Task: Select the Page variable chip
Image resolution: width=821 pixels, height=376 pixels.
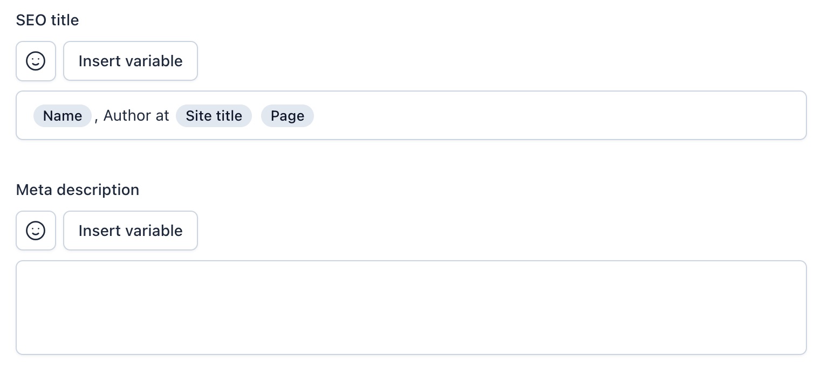Action: coord(288,116)
